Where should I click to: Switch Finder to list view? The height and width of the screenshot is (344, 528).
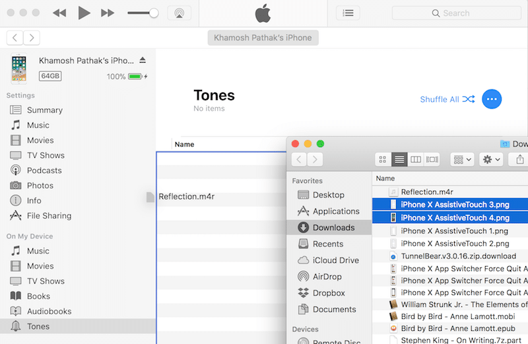pyautogui.click(x=399, y=159)
